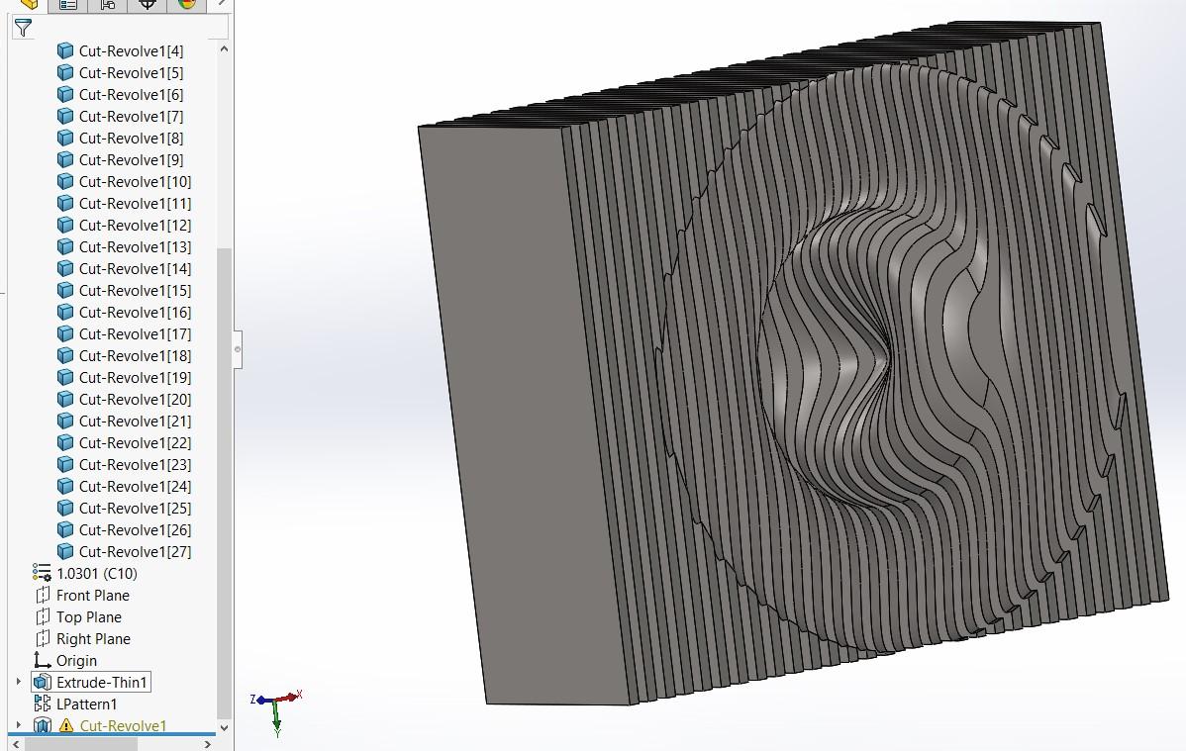The width and height of the screenshot is (1186, 751).
Task: Open the DisplayManager tab
Action: click(188, 6)
